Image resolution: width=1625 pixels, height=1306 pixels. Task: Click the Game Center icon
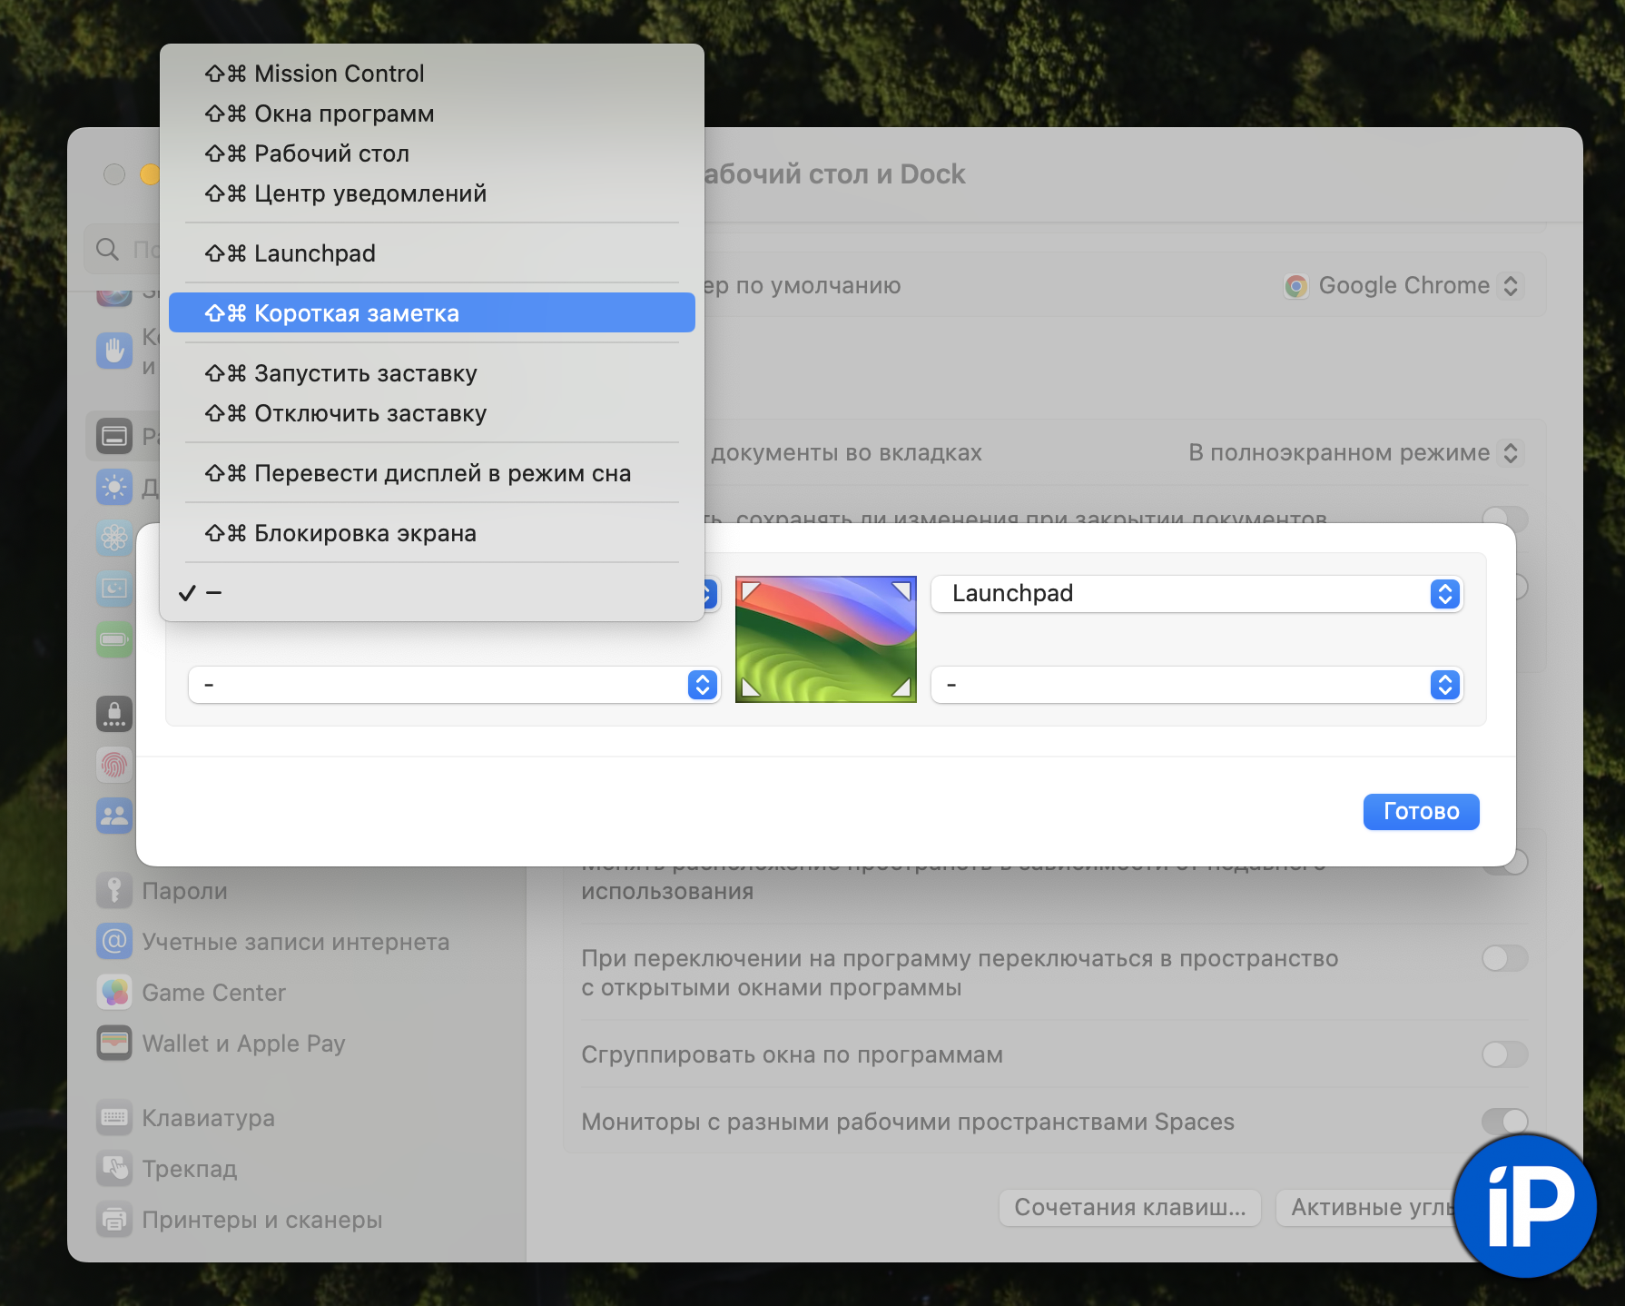click(114, 992)
